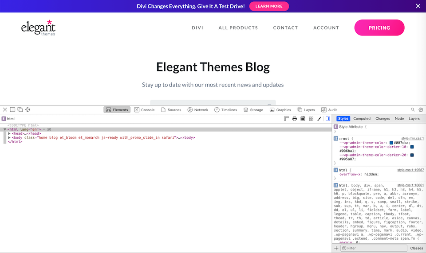Detach Web Inspector into separate window
This screenshot has width=426, height=253.
20,110
